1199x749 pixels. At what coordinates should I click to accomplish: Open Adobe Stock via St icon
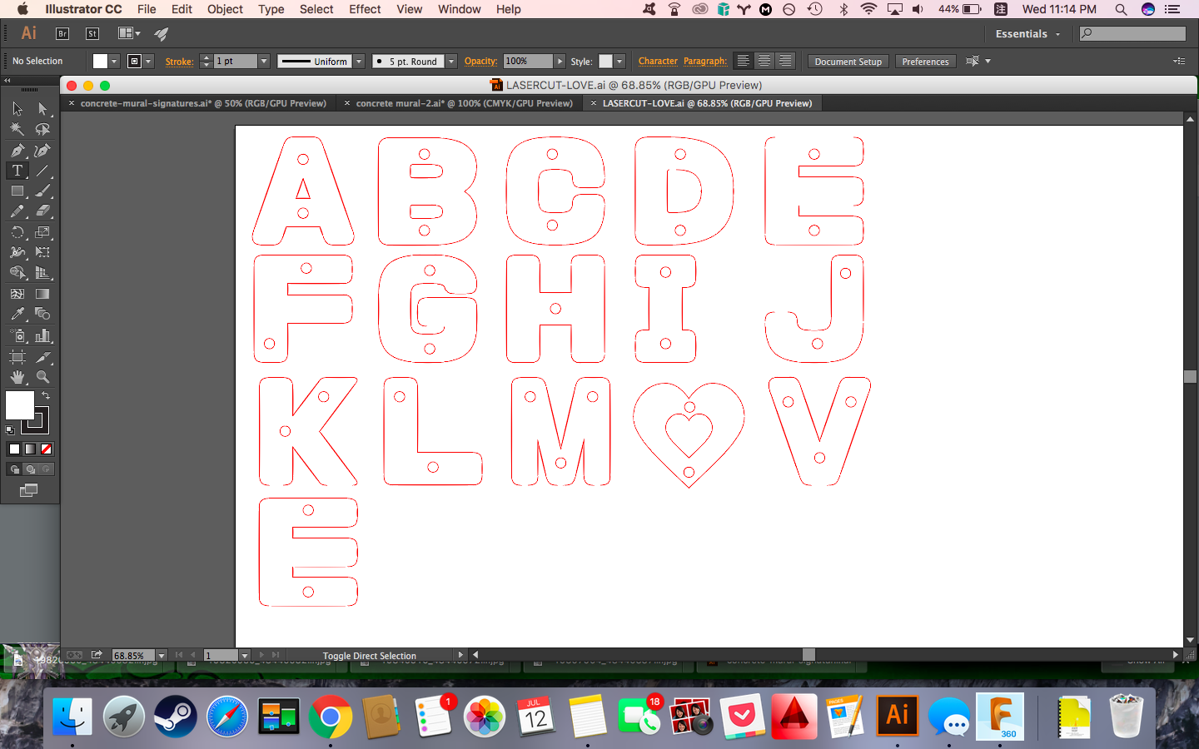[x=92, y=34]
